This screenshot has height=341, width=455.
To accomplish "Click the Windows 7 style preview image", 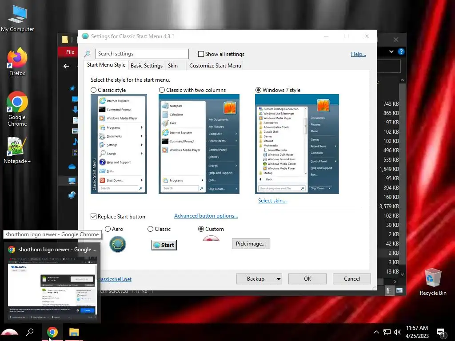I will click(x=297, y=144).
